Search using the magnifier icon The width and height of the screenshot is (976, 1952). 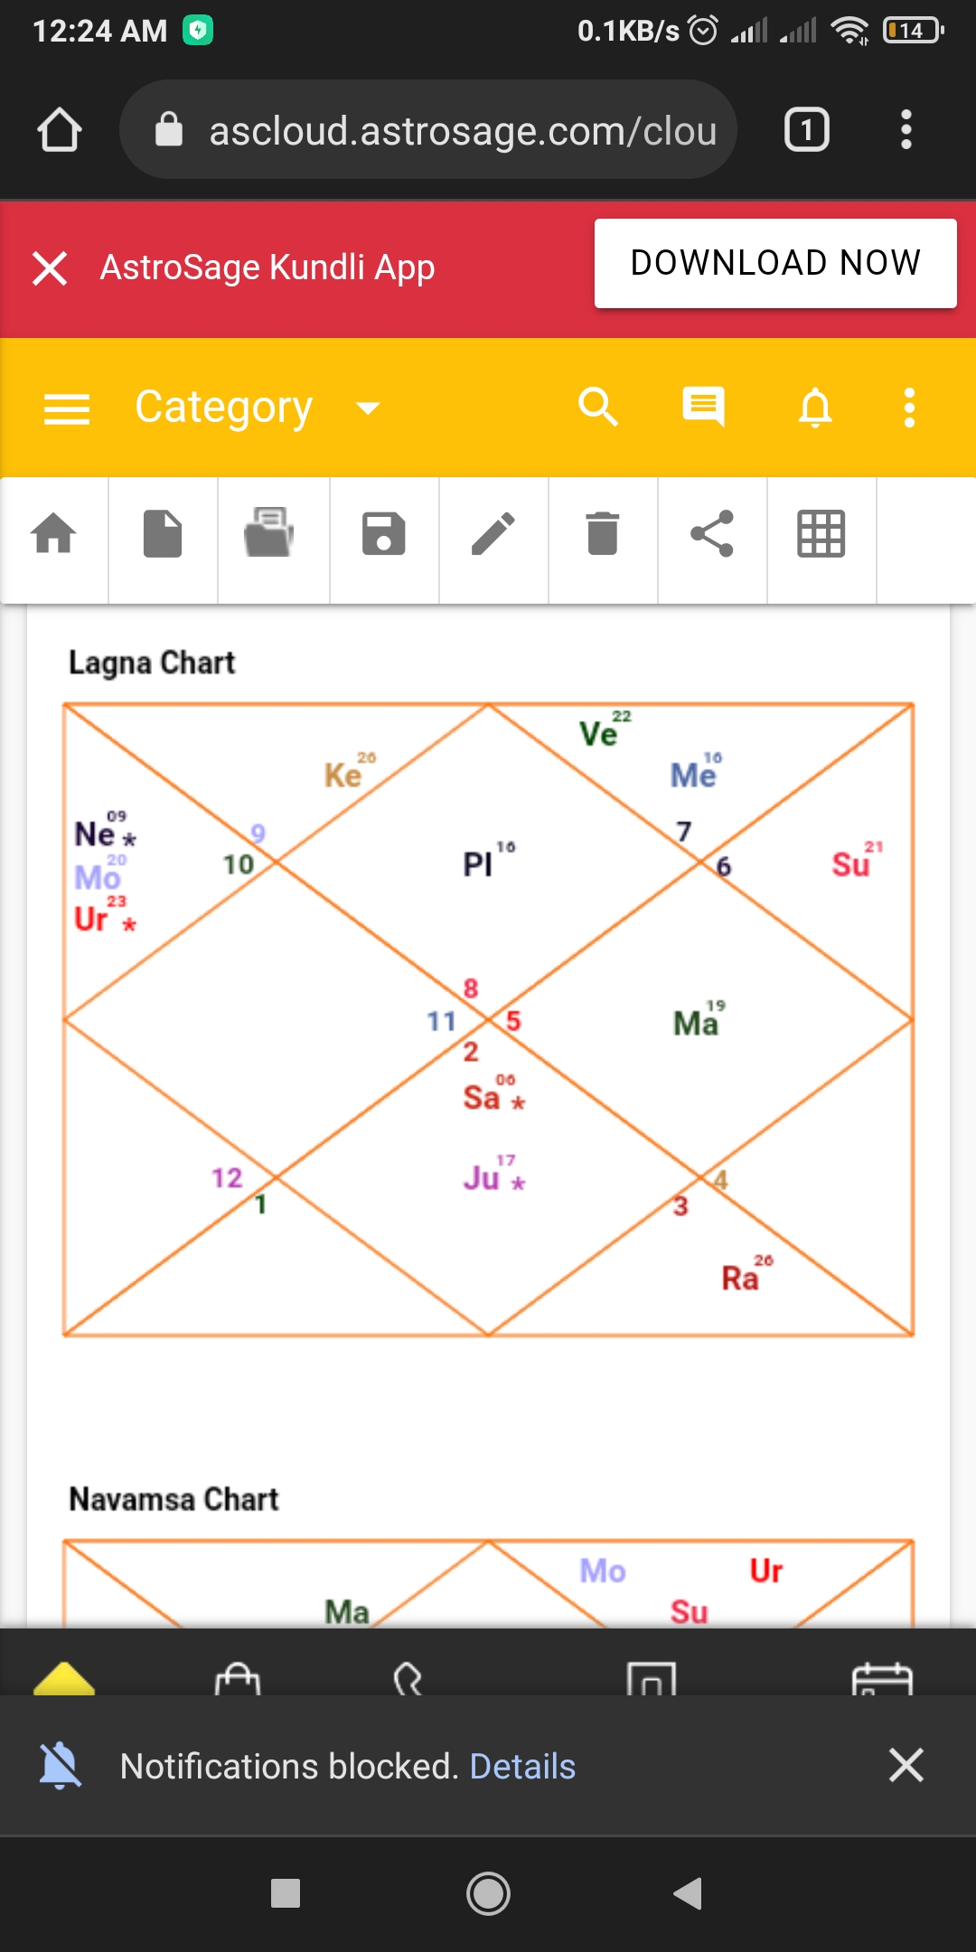pos(598,408)
